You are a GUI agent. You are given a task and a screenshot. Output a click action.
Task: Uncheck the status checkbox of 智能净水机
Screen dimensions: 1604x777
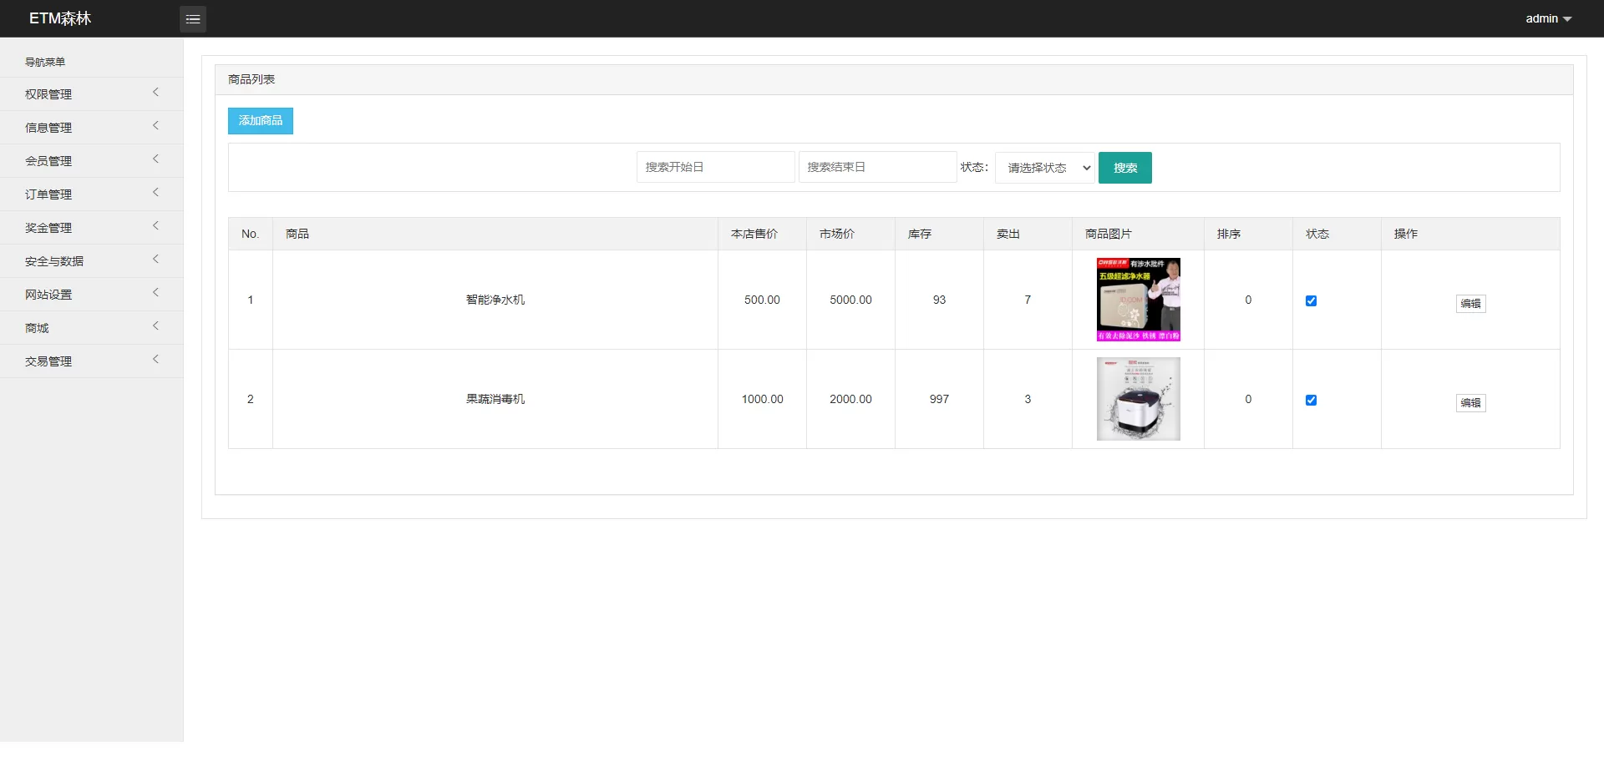point(1311,300)
